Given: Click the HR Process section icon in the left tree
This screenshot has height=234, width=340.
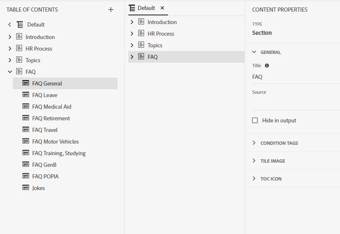Looking at the screenshot, I should (x=19, y=49).
